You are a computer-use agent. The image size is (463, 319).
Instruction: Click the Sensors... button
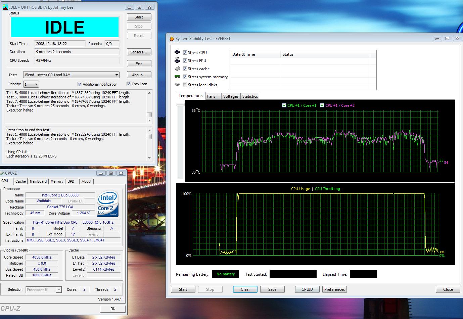pos(139,52)
